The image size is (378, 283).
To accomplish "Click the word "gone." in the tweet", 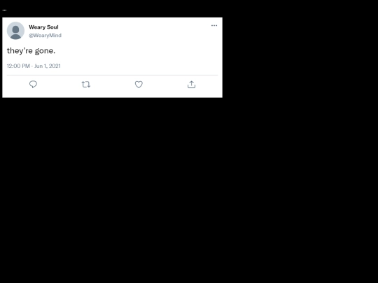I will click(x=45, y=51).
